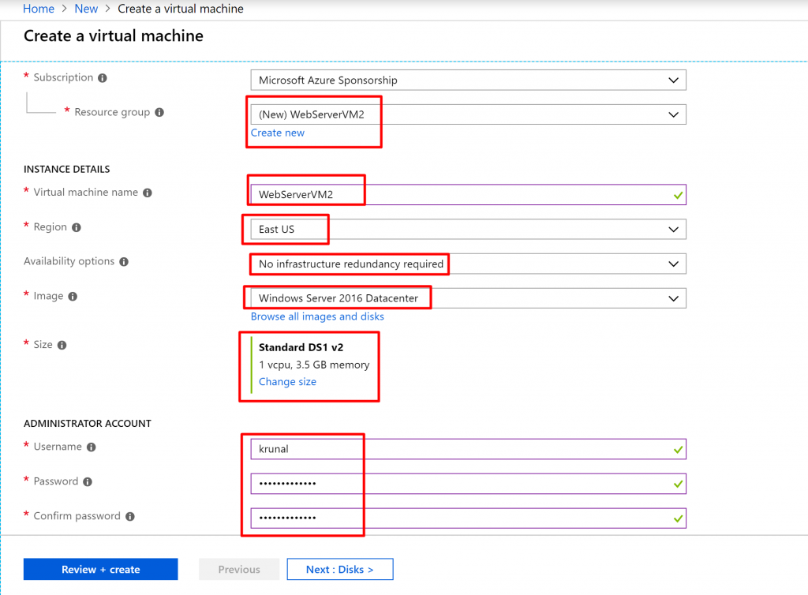Open Browse all images and disks link
This screenshot has height=595, width=808.
317,316
